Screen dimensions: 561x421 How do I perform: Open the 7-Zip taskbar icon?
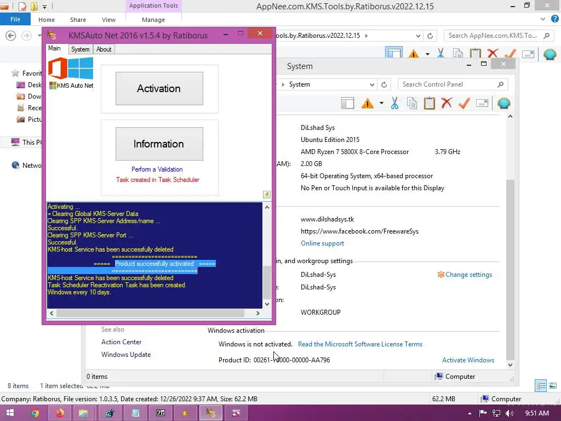tap(161, 413)
